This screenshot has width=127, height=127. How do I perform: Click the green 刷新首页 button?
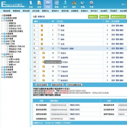coord(104,17)
